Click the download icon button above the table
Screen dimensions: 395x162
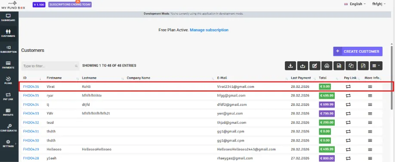pos(290,66)
